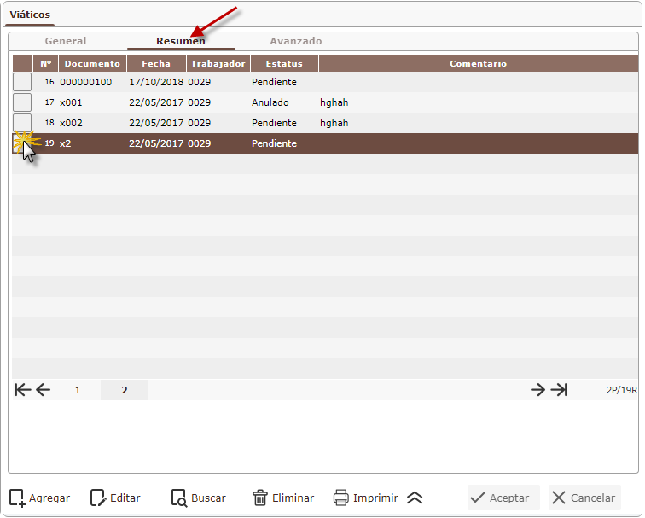Screen dimensions: 645x518
Task: Sort by the Nº column header
Action: coord(46,64)
